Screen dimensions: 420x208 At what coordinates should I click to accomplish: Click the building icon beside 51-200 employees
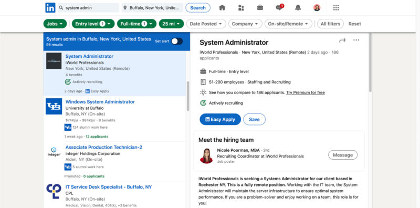point(203,82)
